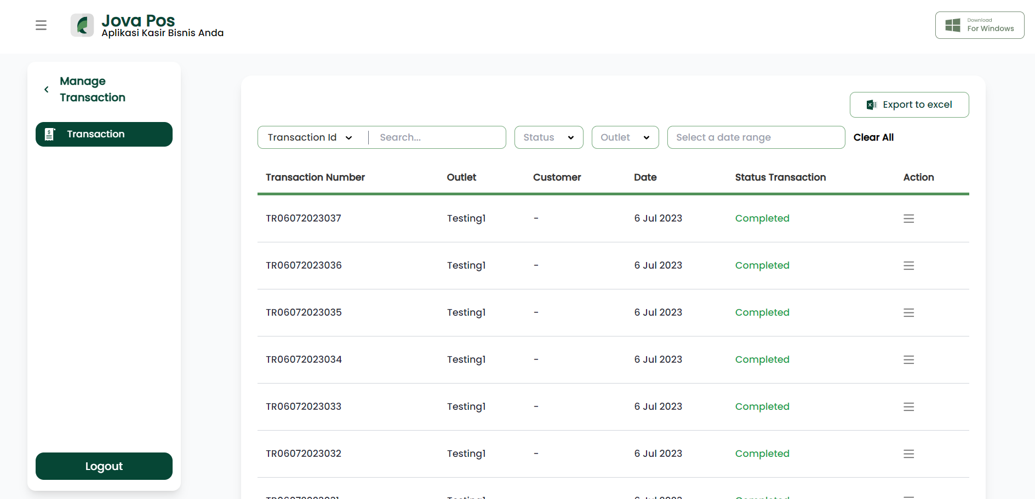
Task: Open action menu for TR06072023037
Action: click(x=909, y=218)
